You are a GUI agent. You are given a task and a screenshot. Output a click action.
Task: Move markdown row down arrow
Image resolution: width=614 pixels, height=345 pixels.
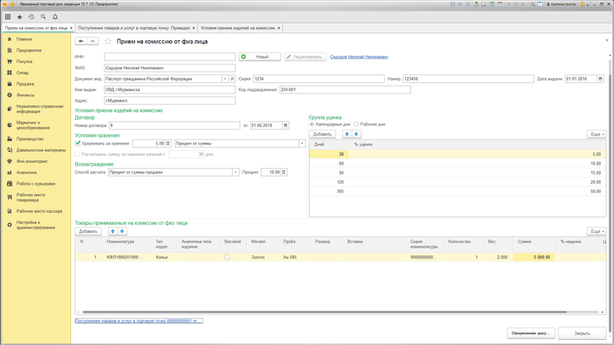356,134
